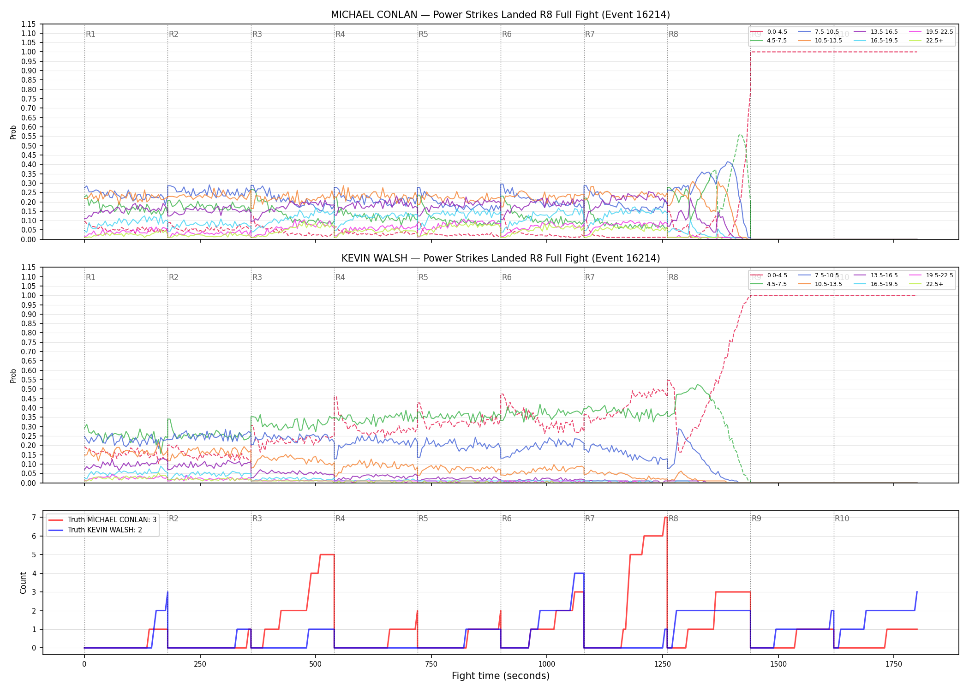Select R5 round label in Walsh chart
This screenshot has height=692, width=969.
click(423, 277)
